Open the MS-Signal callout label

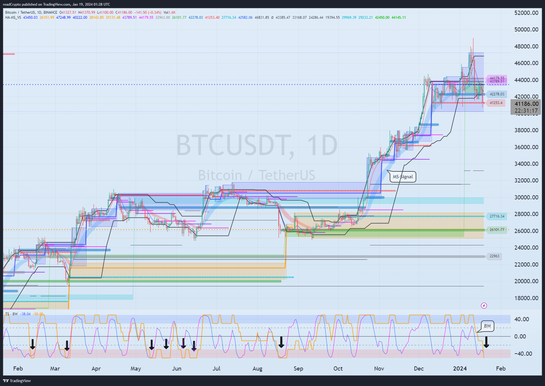[403, 177]
